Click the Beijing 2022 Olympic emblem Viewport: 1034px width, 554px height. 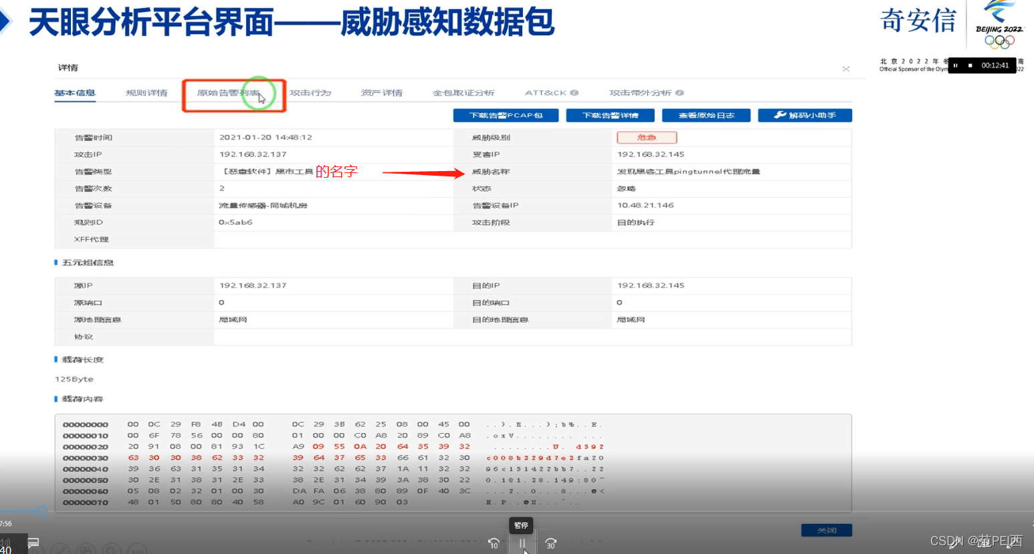[x=999, y=25]
